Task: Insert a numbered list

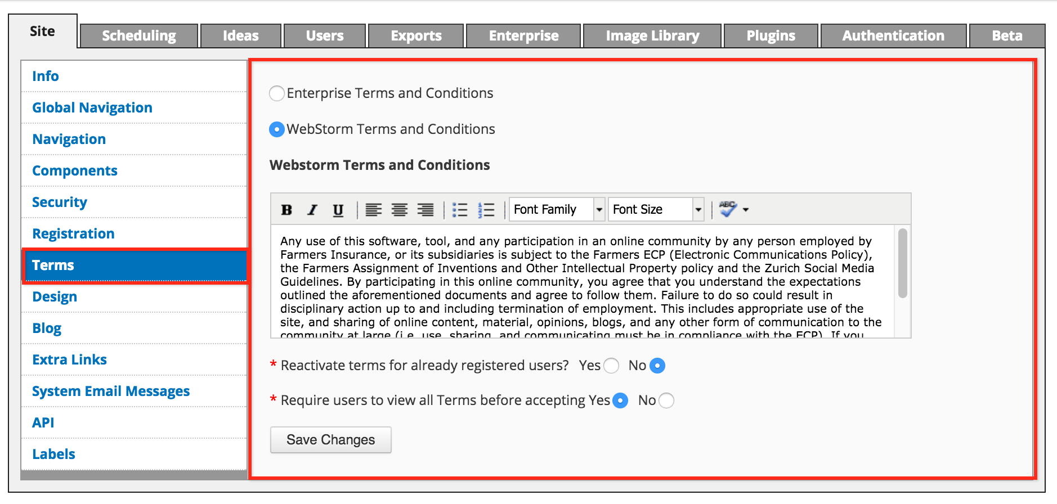Action: click(486, 210)
